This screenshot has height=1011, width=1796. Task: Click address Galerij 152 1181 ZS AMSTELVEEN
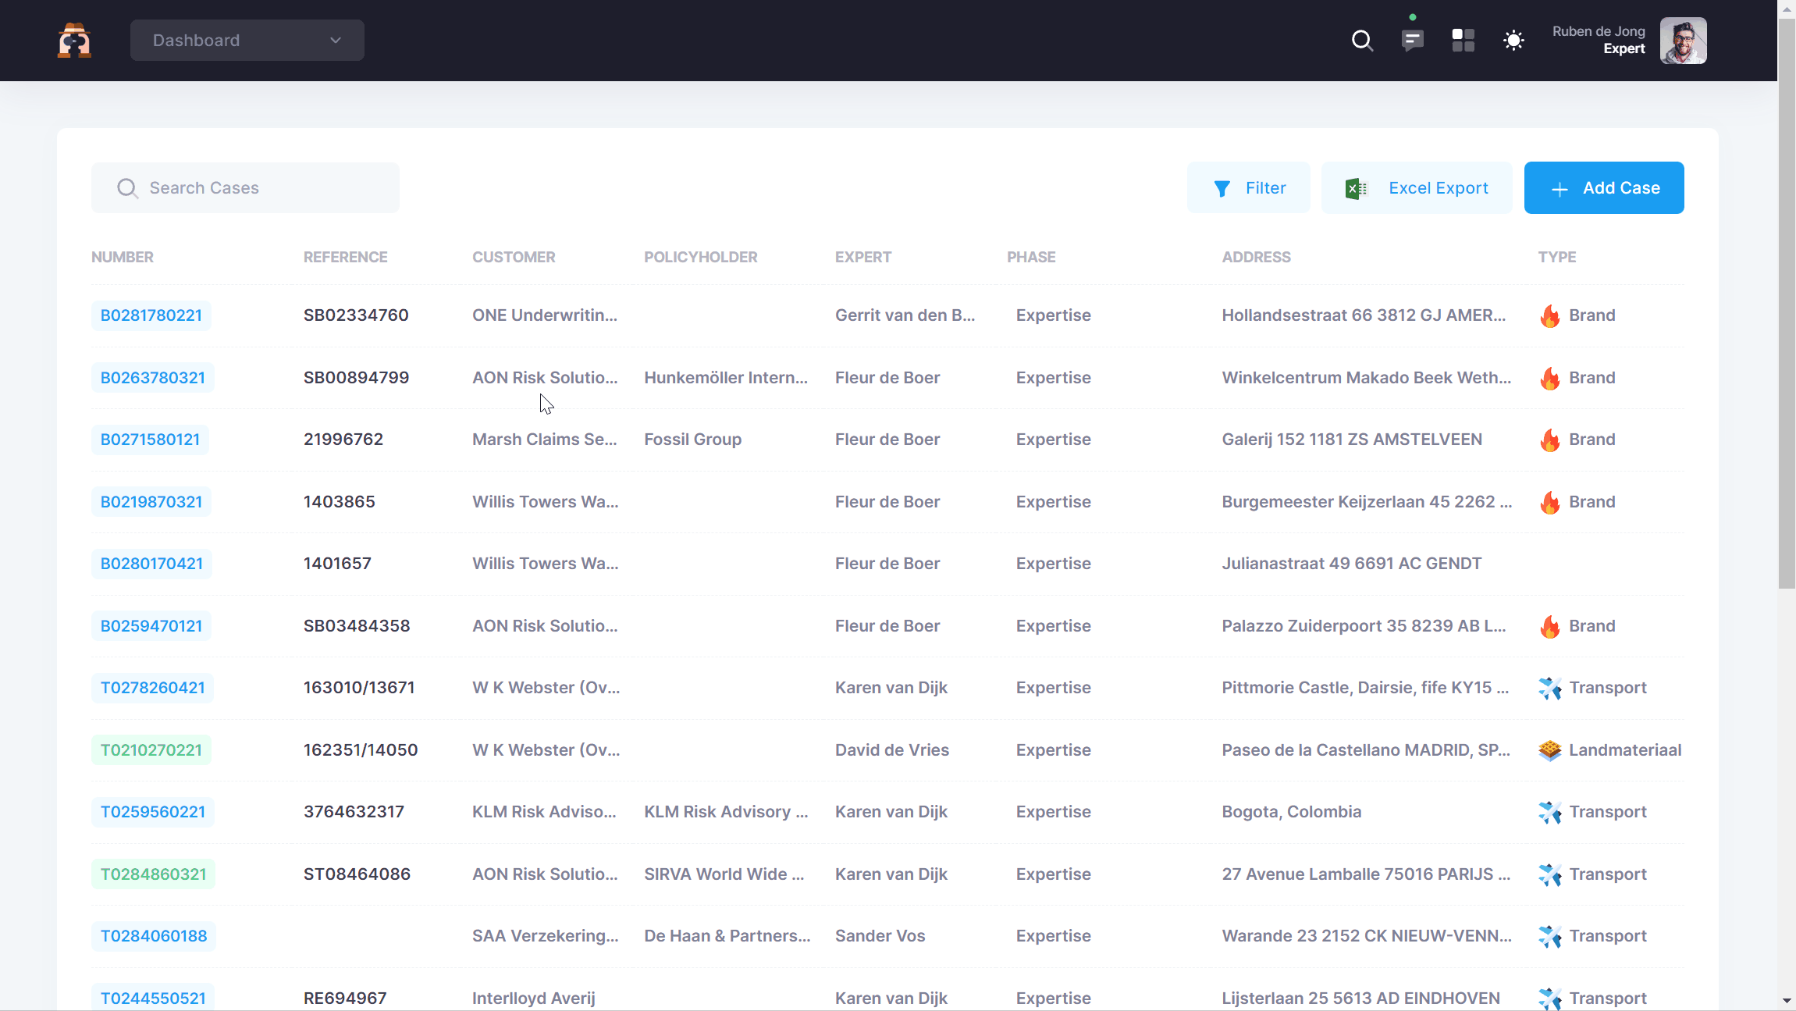coord(1352,440)
